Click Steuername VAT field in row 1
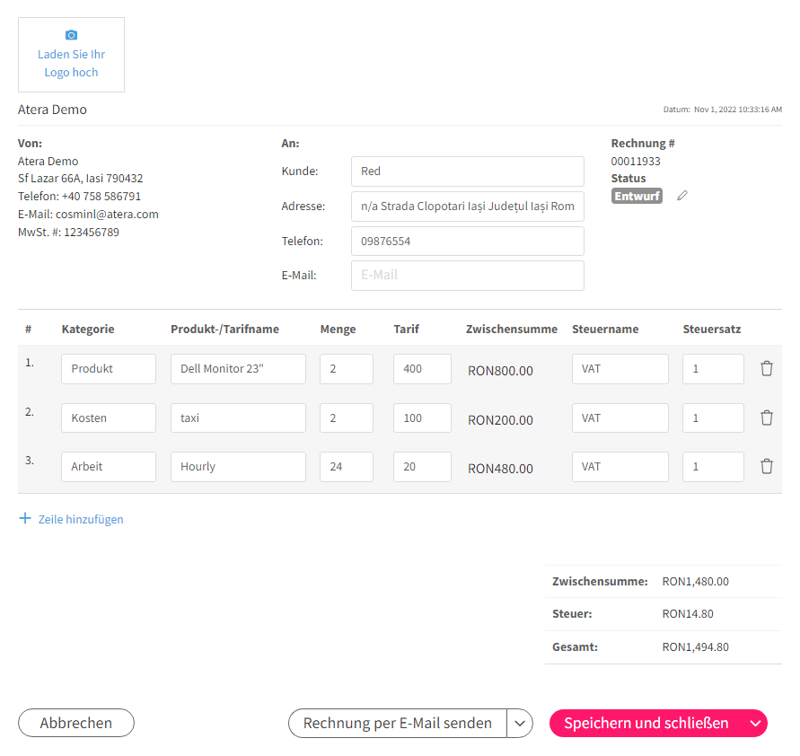Image resolution: width=800 pixels, height=756 pixels. click(620, 369)
